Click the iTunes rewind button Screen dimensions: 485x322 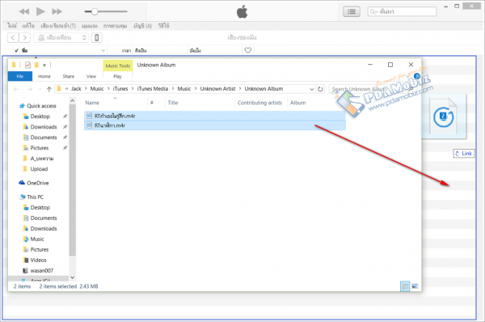click(23, 12)
